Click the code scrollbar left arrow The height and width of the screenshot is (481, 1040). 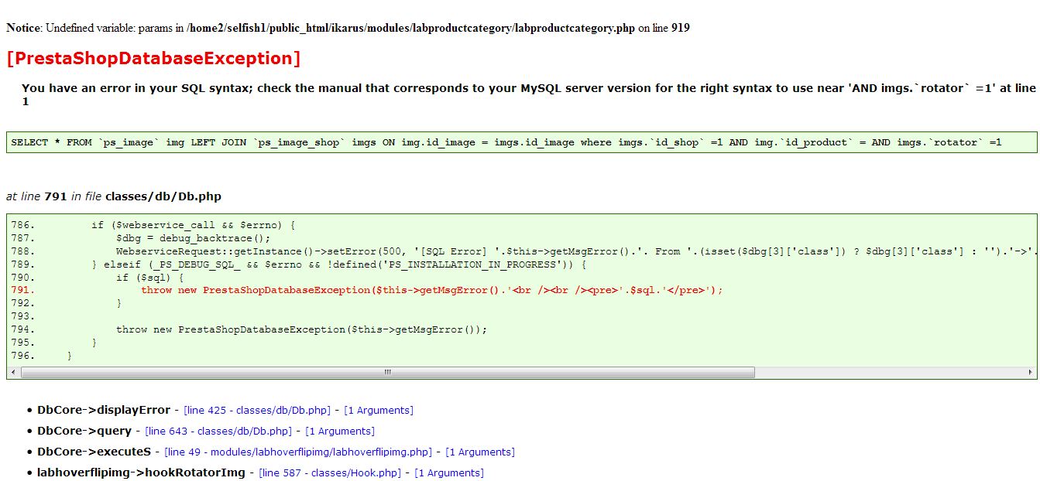tap(14, 372)
